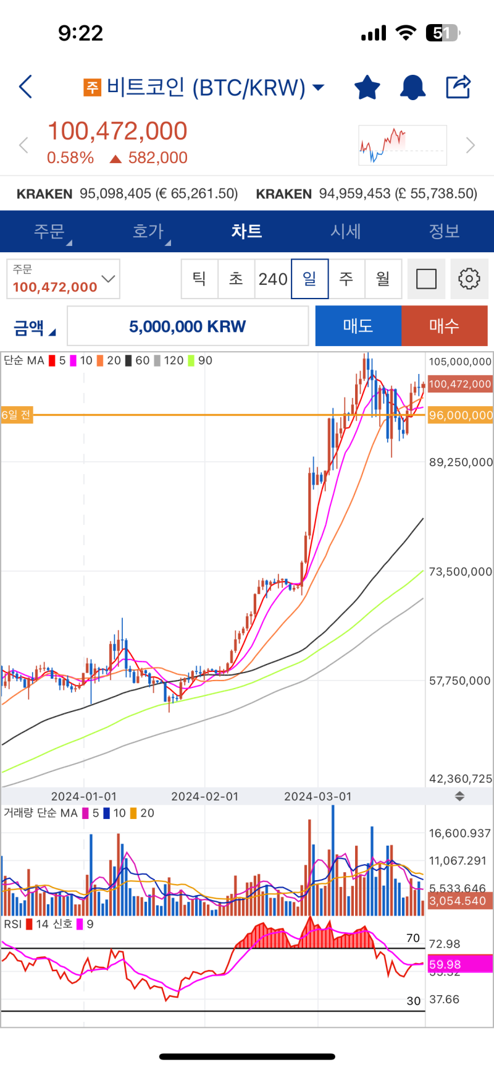The height and width of the screenshot is (1070, 494).
Task: Tap the fullscreen square icon
Action: click(x=426, y=279)
